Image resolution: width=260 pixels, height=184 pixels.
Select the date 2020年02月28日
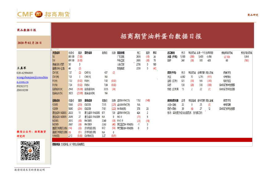click(30, 43)
